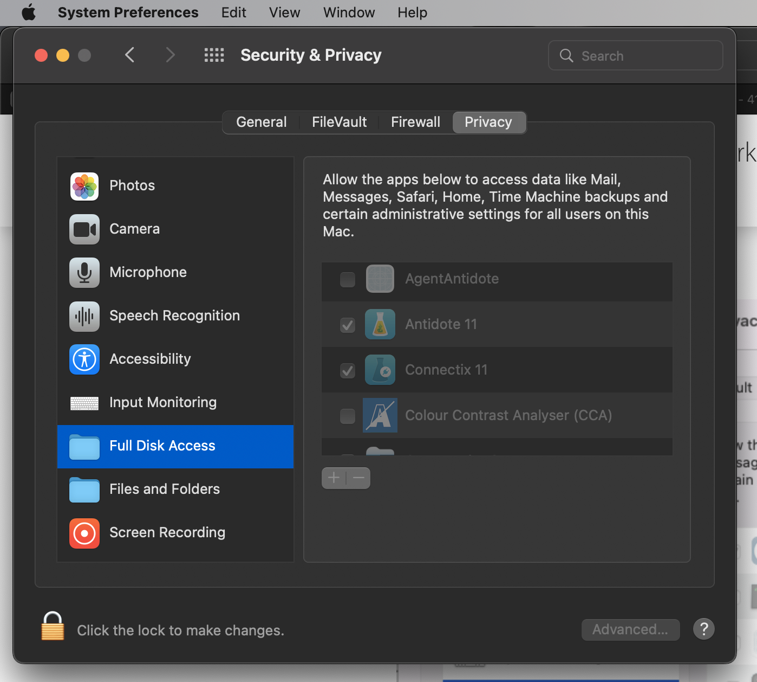Click the Camera icon in privacy list
This screenshot has height=682, width=757.
point(84,229)
